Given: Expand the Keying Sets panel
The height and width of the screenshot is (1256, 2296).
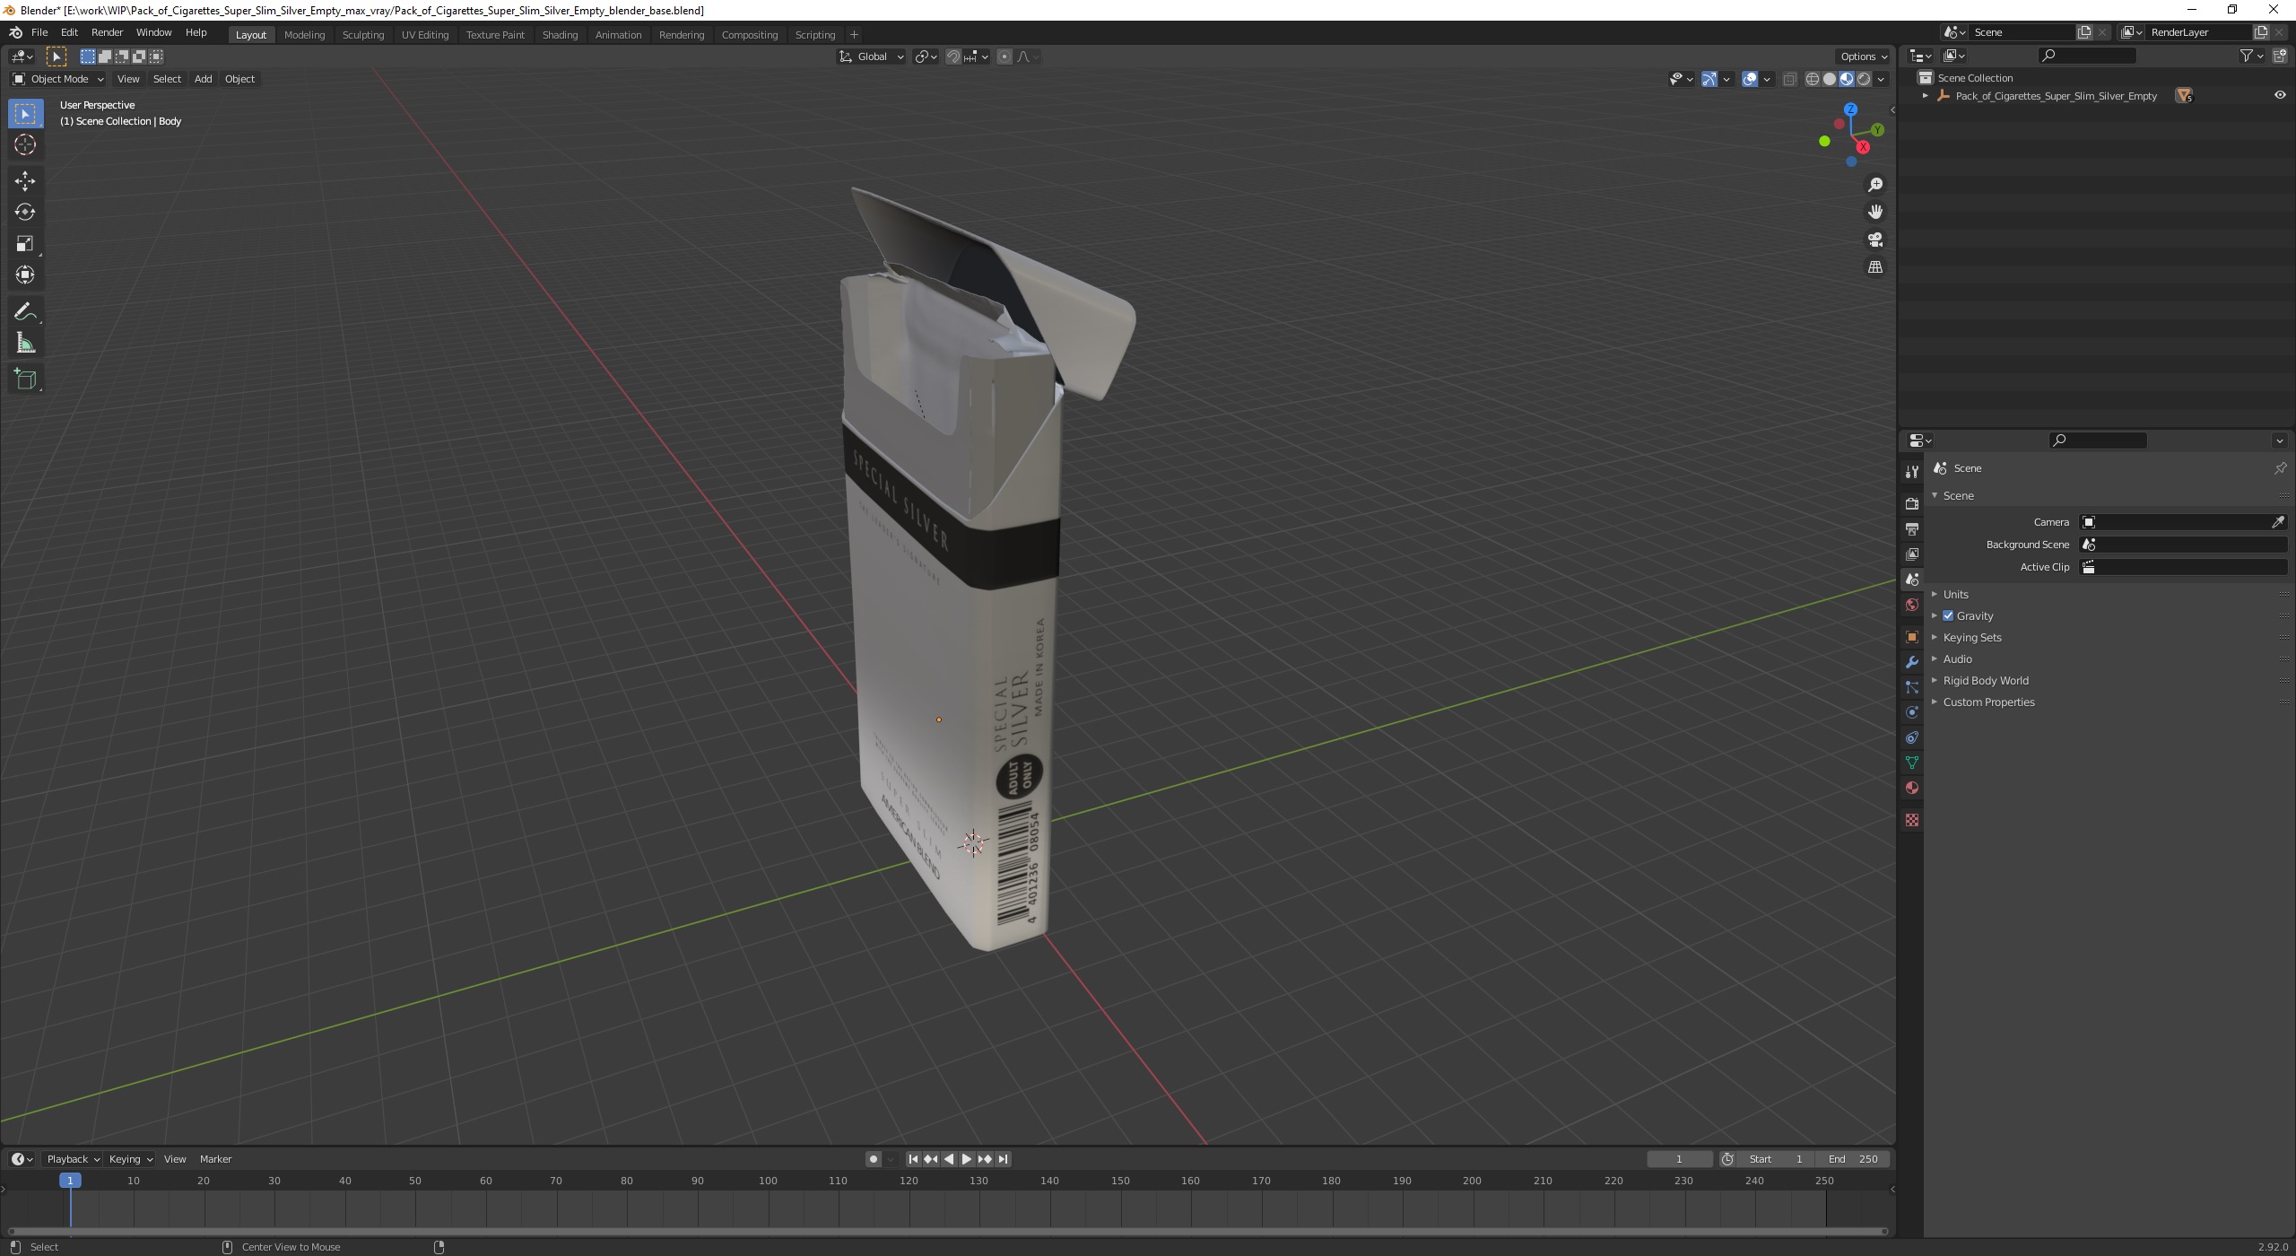Looking at the screenshot, I should [x=1972, y=637].
